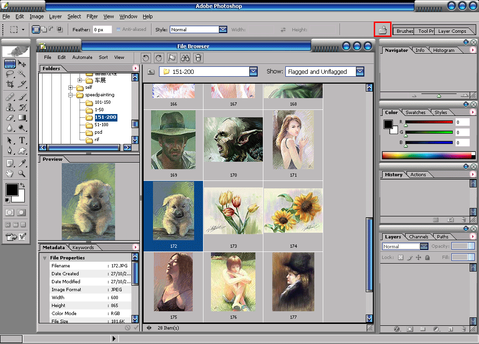Click the trash delete icon in File Browser toolbar

[198, 57]
